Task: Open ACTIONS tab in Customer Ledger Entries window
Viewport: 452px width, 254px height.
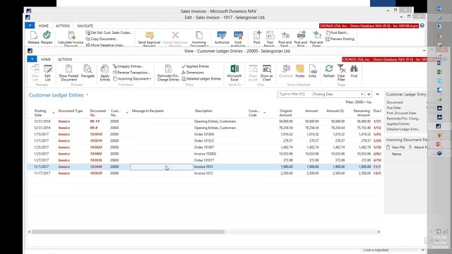Action: click(65, 59)
